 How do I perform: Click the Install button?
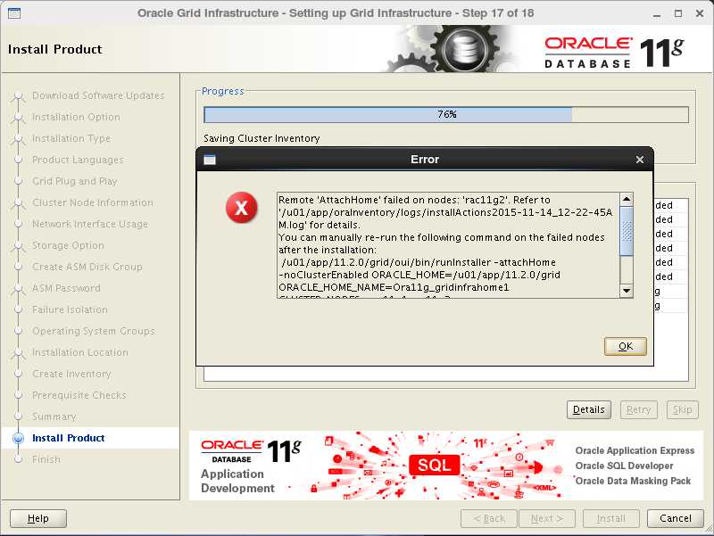tap(611, 518)
